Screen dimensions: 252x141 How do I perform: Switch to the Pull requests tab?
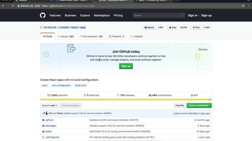[x=91, y=36]
